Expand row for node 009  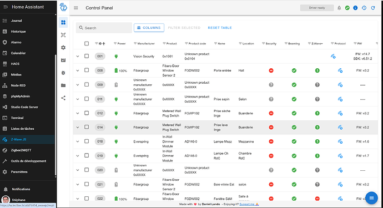77,85
